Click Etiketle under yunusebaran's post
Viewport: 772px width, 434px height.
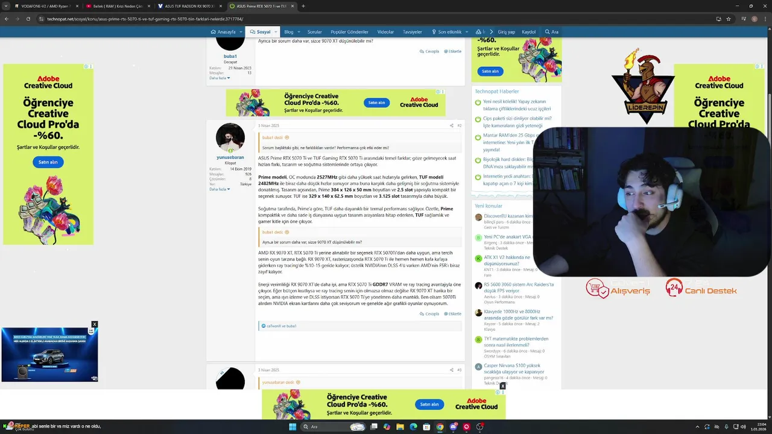coord(453,313)
